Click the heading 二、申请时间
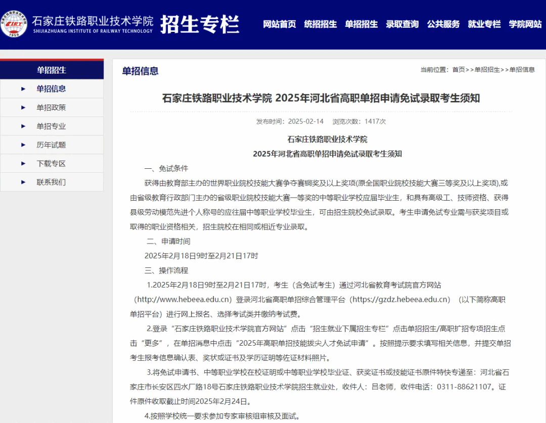Image resolution: width=546 pixels, height=423 pixels. 168,241
